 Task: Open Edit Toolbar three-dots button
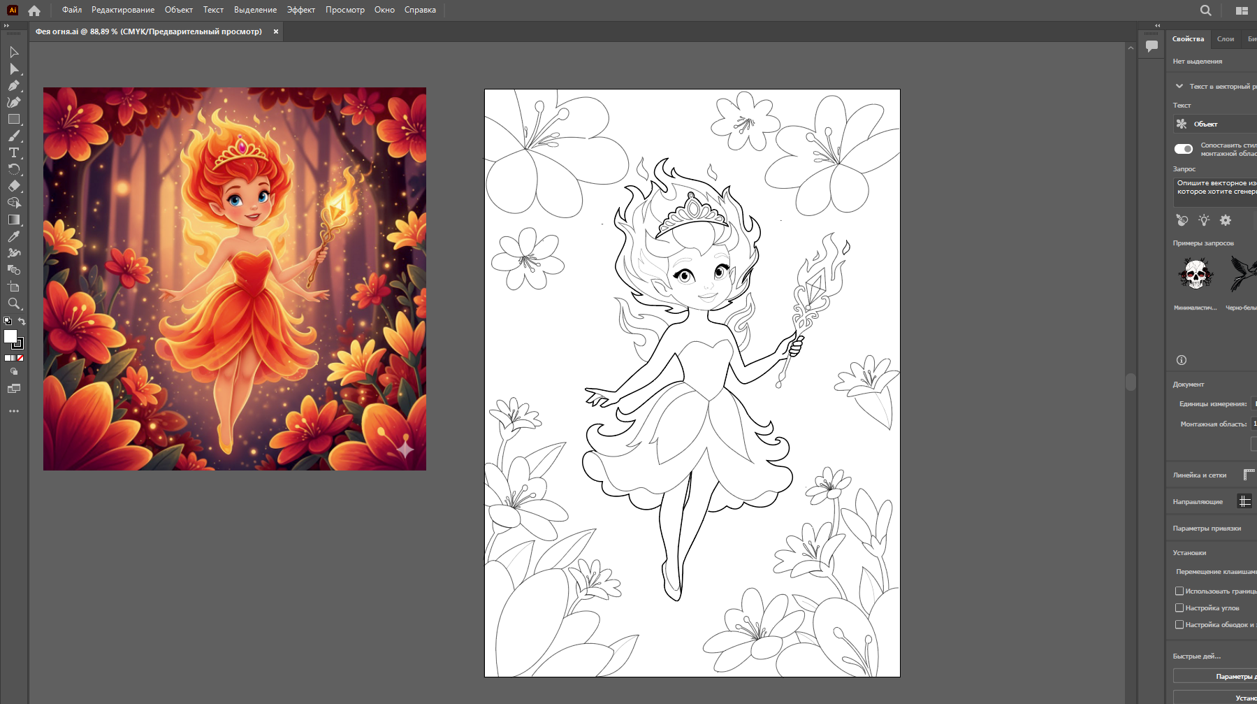(14, 411)
